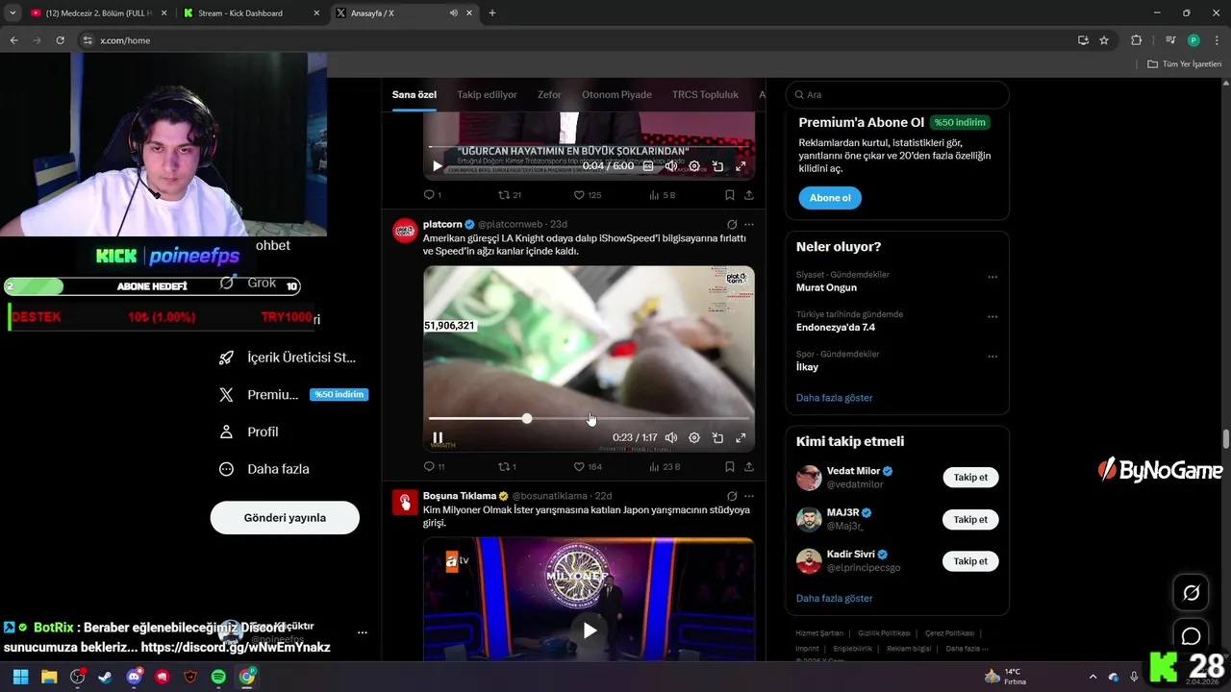The image size is (1231, 692).
Task: Open Grok icon on platcorn post
Action: pyautogui.click(x=732, y=224)
